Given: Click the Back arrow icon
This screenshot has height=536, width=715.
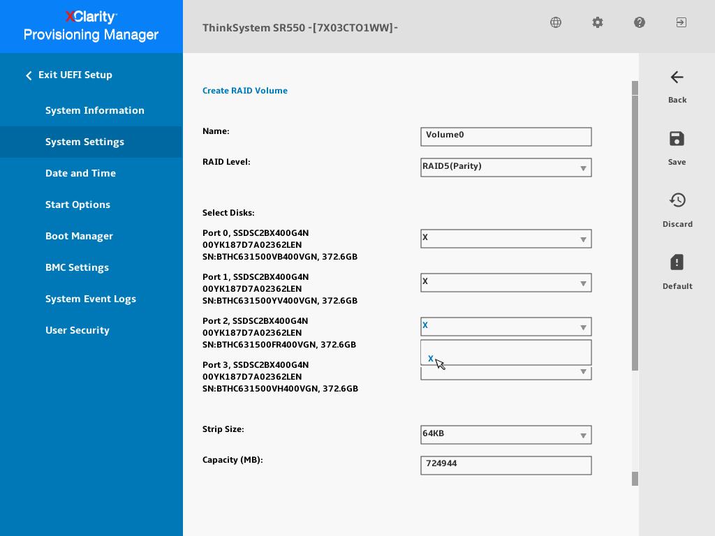Looking at the screenshot, I should (677, 77).
